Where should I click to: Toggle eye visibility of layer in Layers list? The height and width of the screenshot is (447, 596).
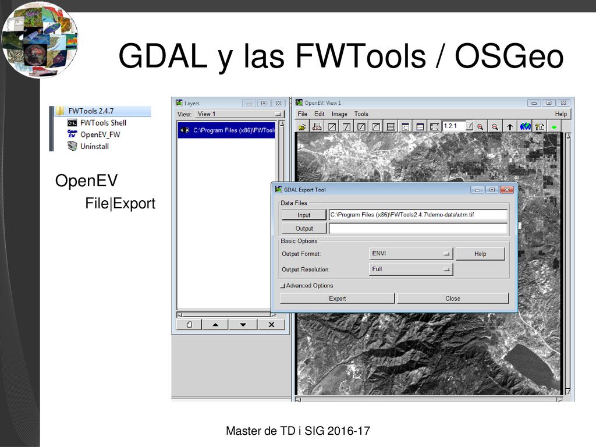[x=185, y=130]
